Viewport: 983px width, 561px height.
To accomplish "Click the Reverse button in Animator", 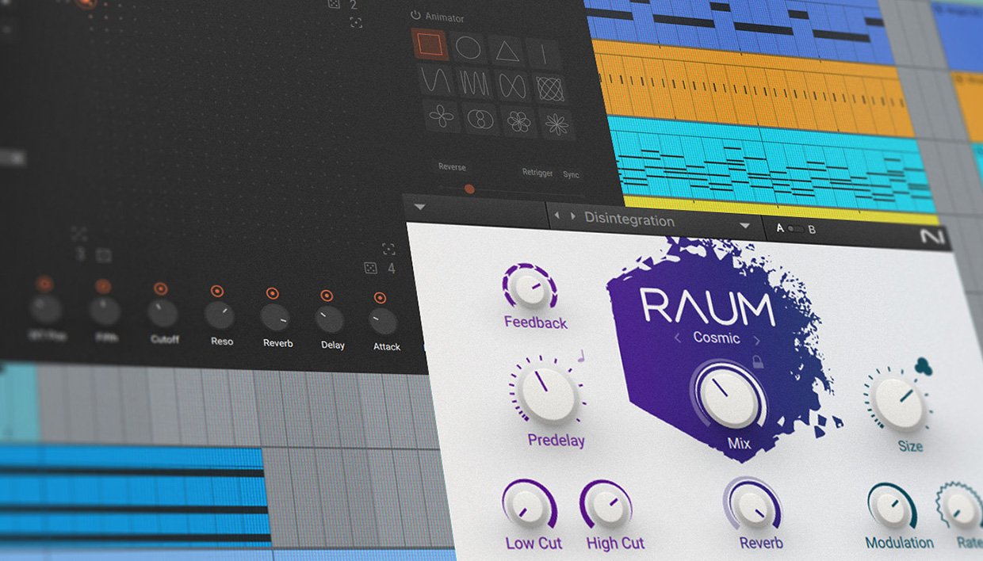I will 453,167.
